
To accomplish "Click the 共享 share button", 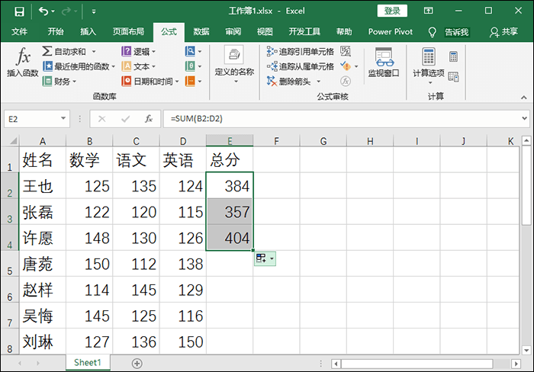I will pos(504,32).
